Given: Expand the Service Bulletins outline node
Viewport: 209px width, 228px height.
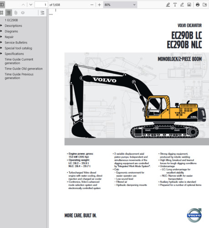Looking at the screenshot, I should tap(1, 42).
